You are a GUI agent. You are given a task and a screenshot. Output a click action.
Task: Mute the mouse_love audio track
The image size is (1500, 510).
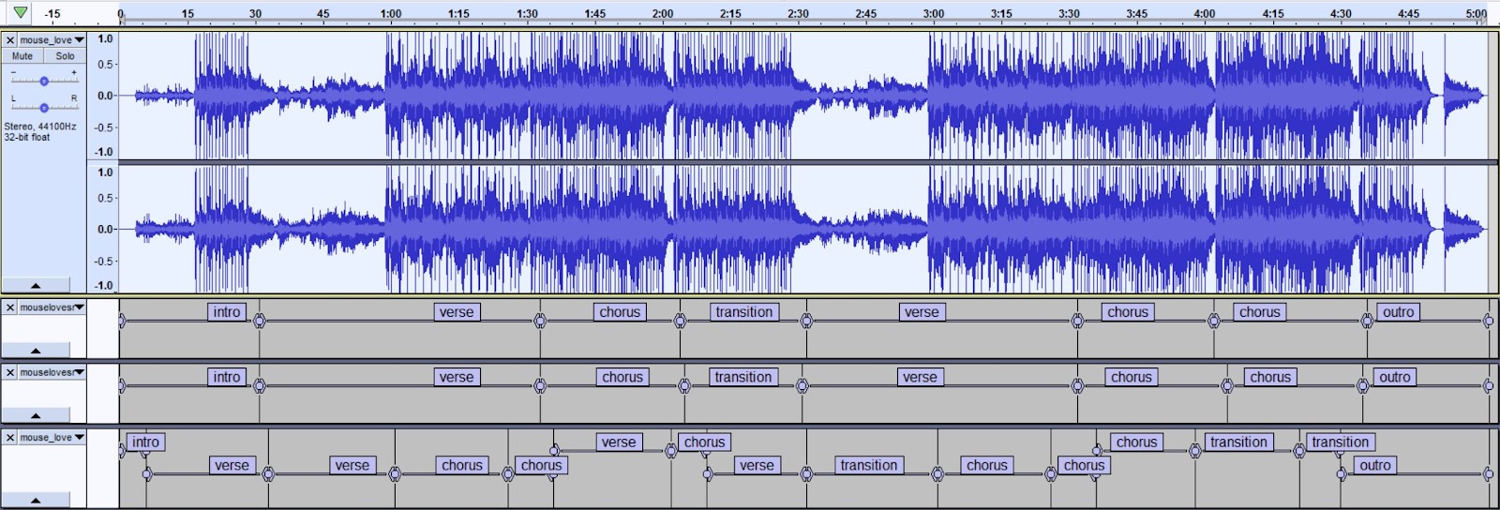(x=22, y=56)
